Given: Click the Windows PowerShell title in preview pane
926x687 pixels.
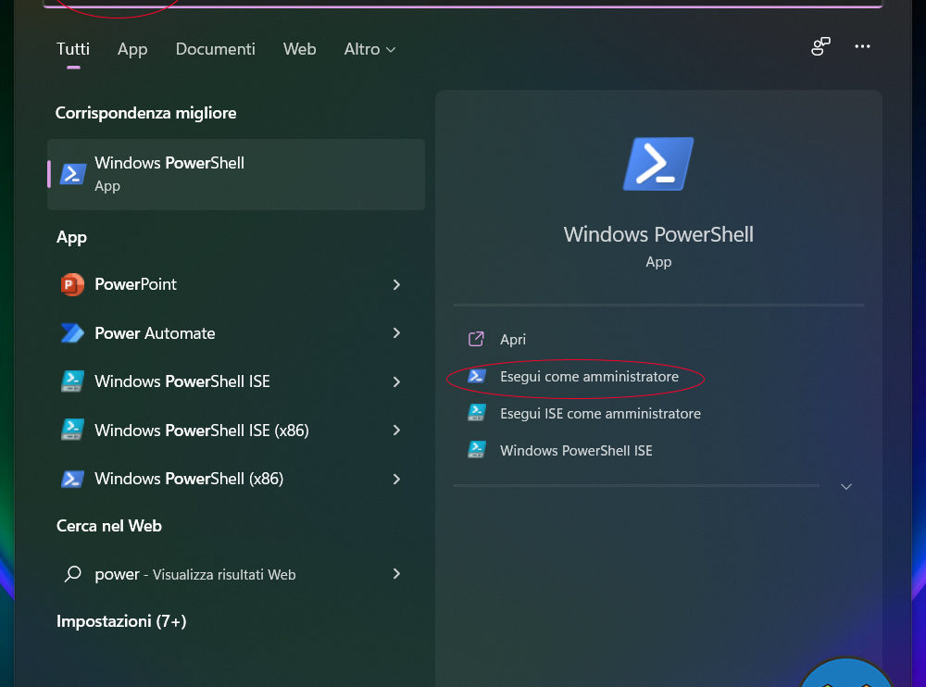Looking at the screenshot, I should point(658,234).
